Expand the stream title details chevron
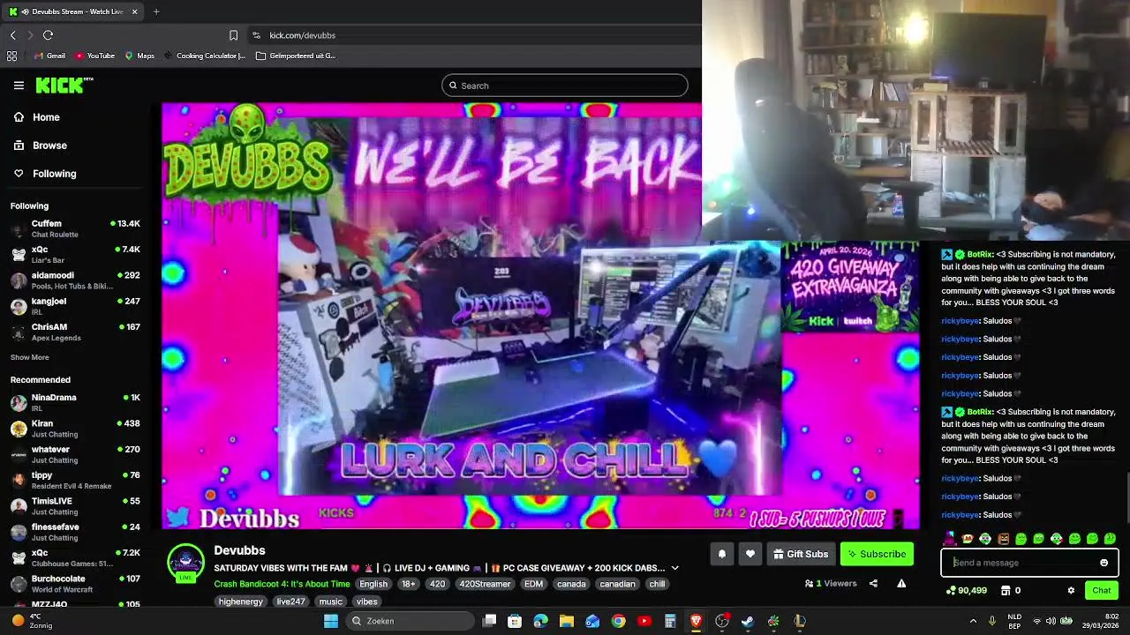Screen dimensions: 1130x635 point(674,568)
